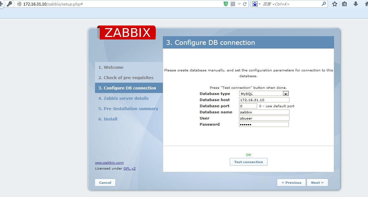Open the www.zabbix.com link

point(109,162)
